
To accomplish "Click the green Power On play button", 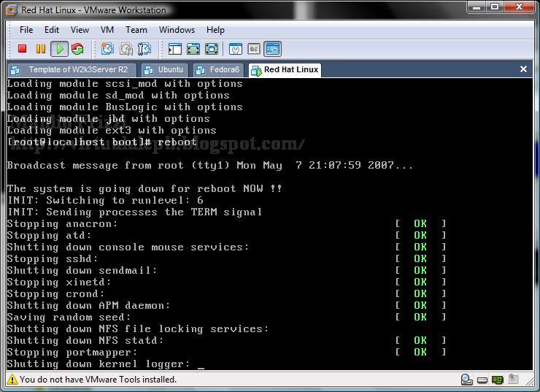I will click(59, 49).
